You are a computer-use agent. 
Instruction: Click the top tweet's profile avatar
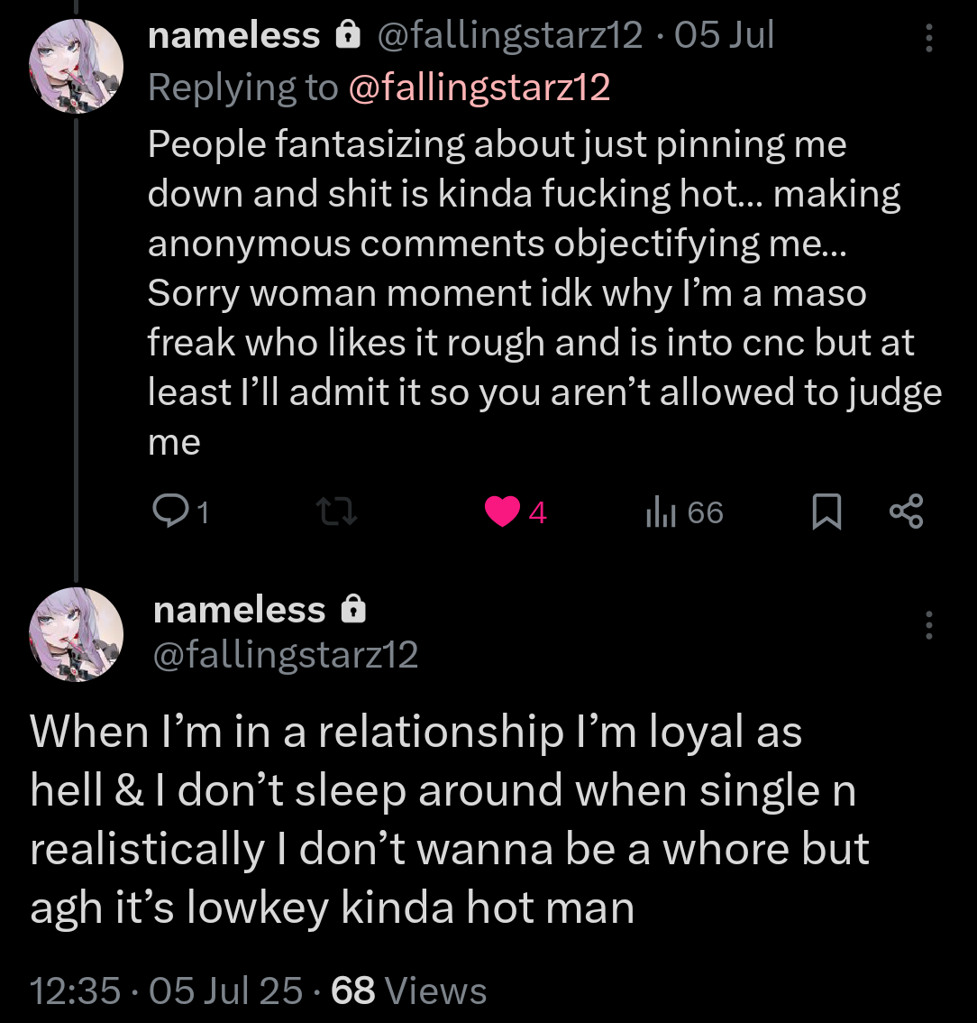77,66
